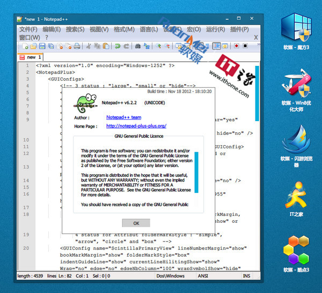Open the 编辑(E) menu
This screenshot has height=293, width=322.
(x=52, y=29)
